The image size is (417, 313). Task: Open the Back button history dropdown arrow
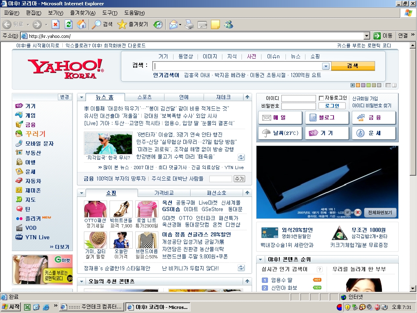point(28,25)
